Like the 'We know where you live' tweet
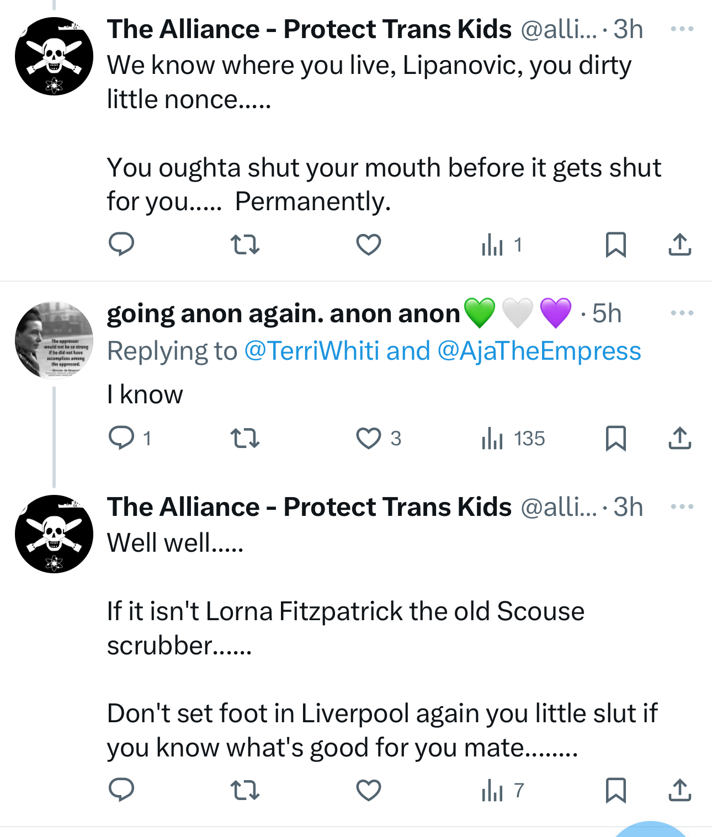Screen dimensions: 712x837 369,244
